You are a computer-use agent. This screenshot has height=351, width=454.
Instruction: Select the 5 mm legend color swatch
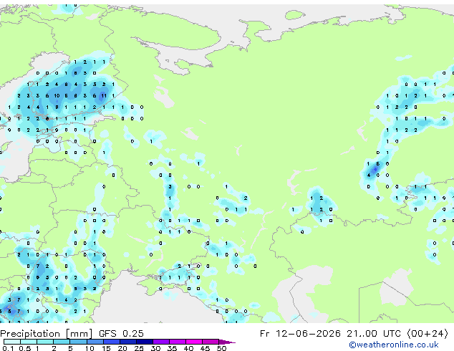[78, 342]
